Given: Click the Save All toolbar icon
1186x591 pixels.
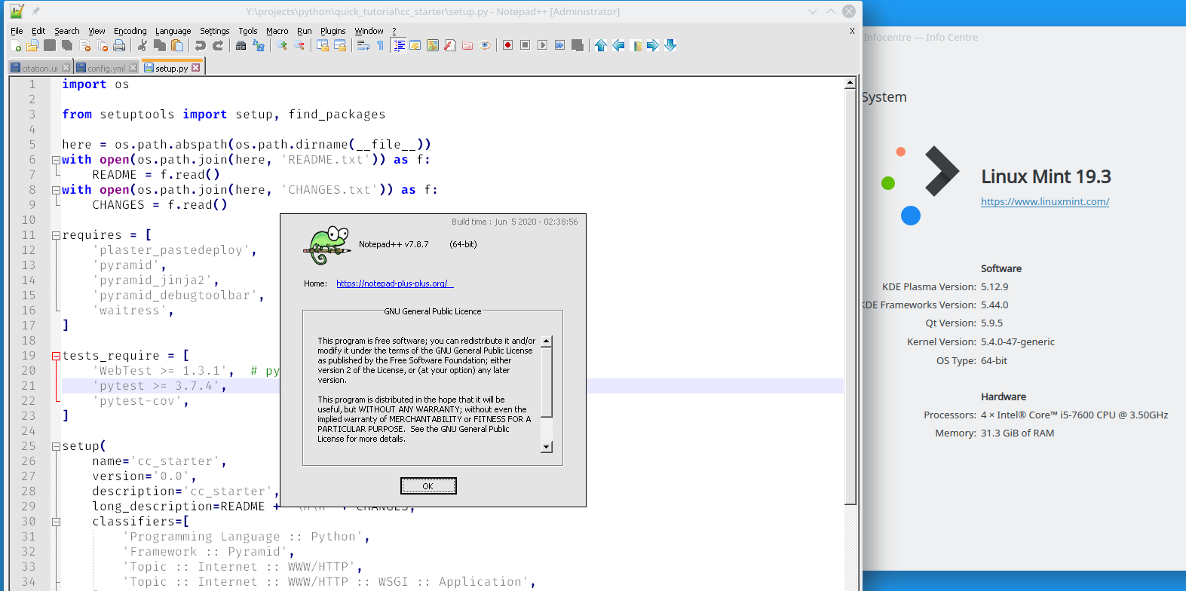Looking at the screenshot, I should click(x=67, y=45).
